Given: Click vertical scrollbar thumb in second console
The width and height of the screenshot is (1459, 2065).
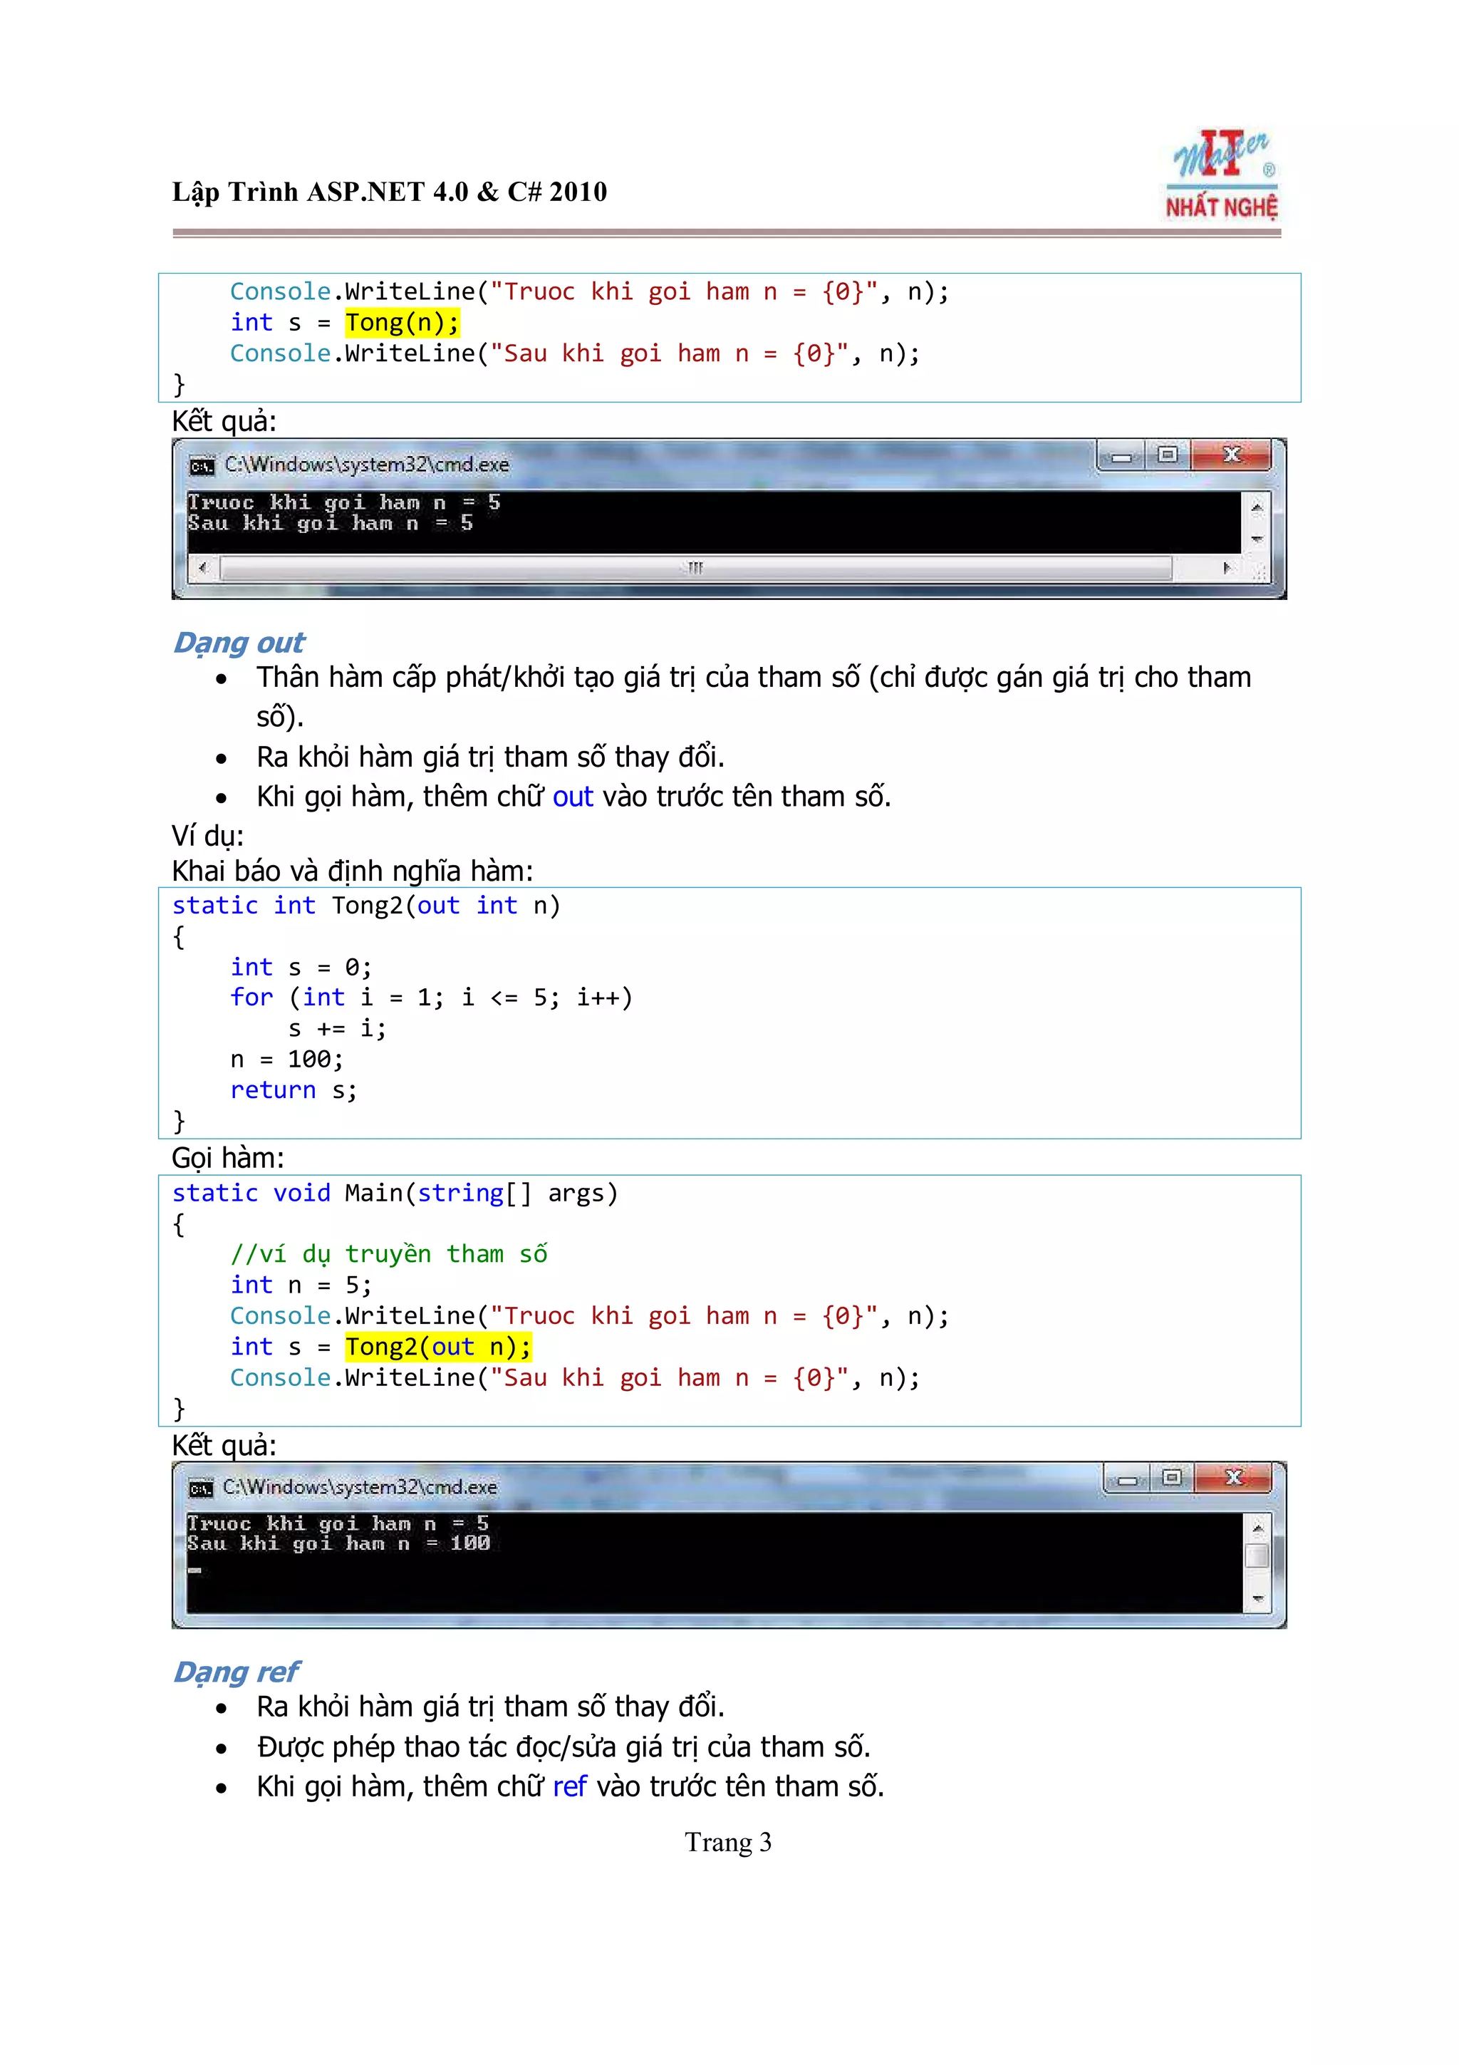Looking at the screenshot, I should coord(1257,1555).
